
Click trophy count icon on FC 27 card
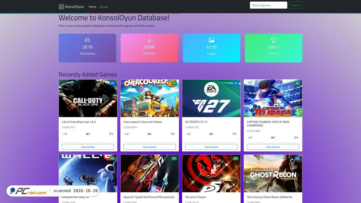click(x=234, y=134)
